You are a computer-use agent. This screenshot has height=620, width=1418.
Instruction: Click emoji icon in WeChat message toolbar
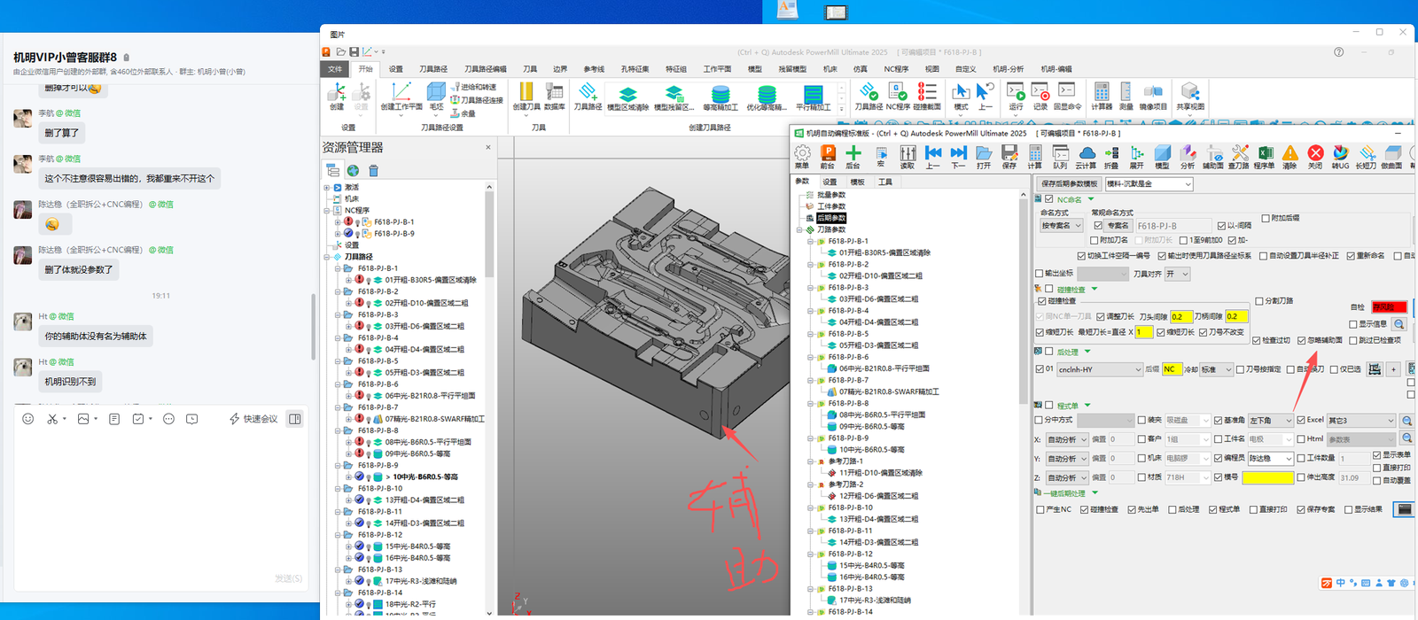[28, 418]
